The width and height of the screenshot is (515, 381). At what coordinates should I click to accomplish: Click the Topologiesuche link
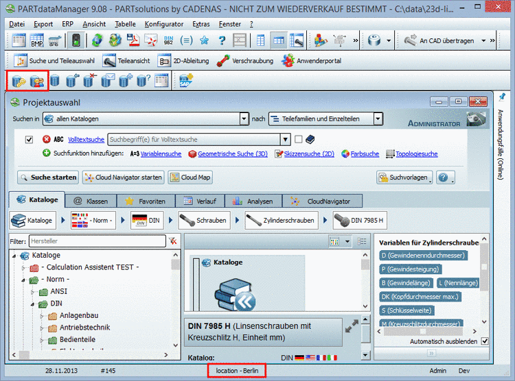417,153
